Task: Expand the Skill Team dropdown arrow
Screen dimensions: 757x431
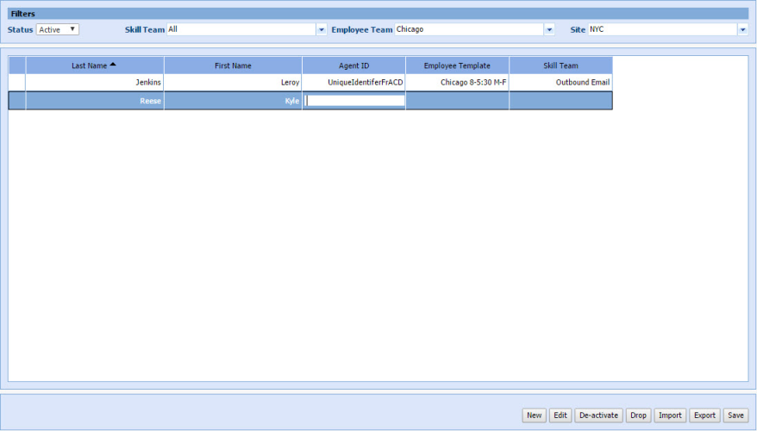Action: (x=322, y=29)
